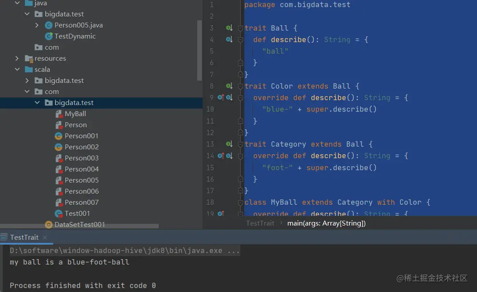Select main(args: Array[String]) breadcrumb
The height and width of the screenshot is (292, 477).
click(x=326, y=223)
